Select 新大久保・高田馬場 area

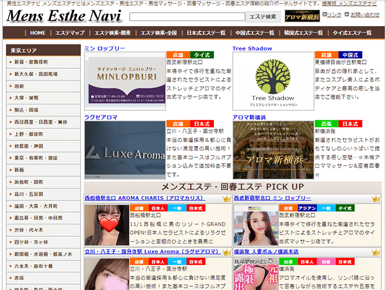click(x=43, y=74)
